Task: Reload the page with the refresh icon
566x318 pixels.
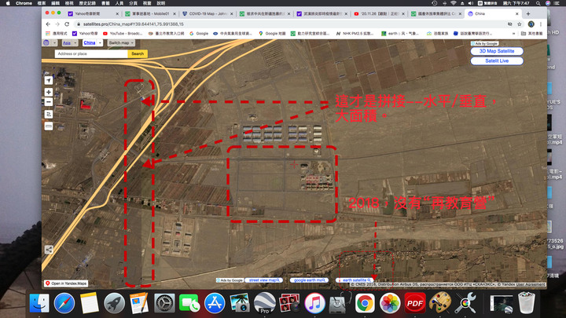Action: tap(67, 24)
